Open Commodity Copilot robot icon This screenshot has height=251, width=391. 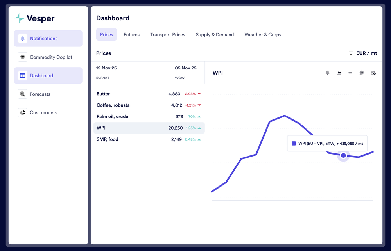coord(22,57)
